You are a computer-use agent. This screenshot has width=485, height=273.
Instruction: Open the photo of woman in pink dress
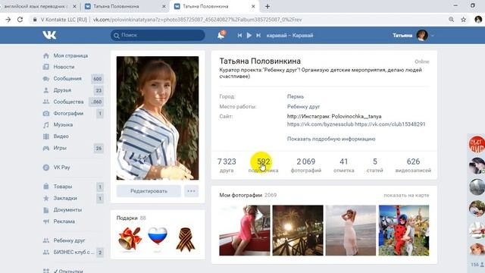coord(245,231)
